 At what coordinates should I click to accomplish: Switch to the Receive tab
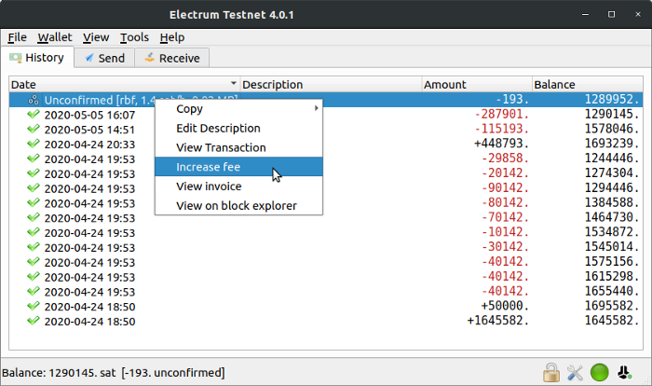pos(171,58)
